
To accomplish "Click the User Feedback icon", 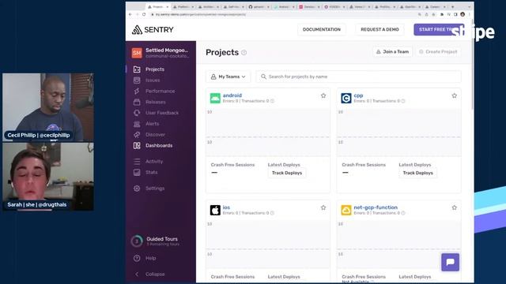I will point(137,113).
